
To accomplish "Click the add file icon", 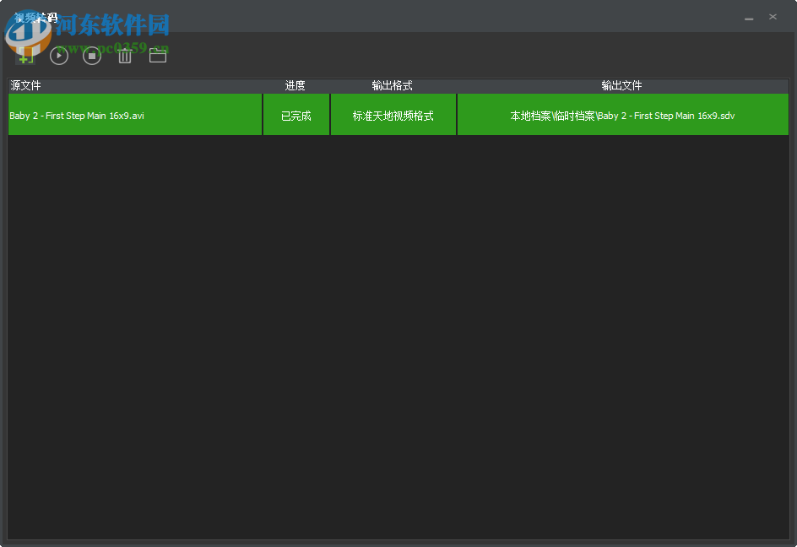I will pyautogui.click(x=25, y=56).
